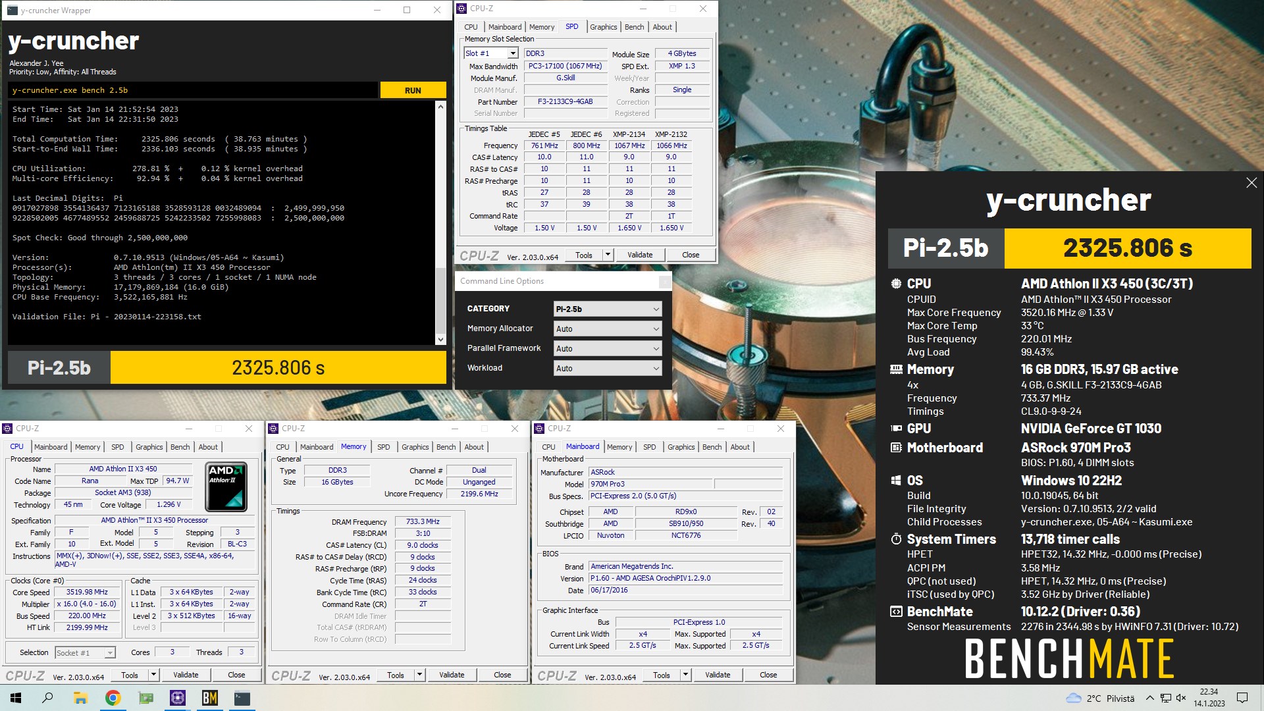Click Validate in CPU tab CPU-Z window

tap(186, 675)
